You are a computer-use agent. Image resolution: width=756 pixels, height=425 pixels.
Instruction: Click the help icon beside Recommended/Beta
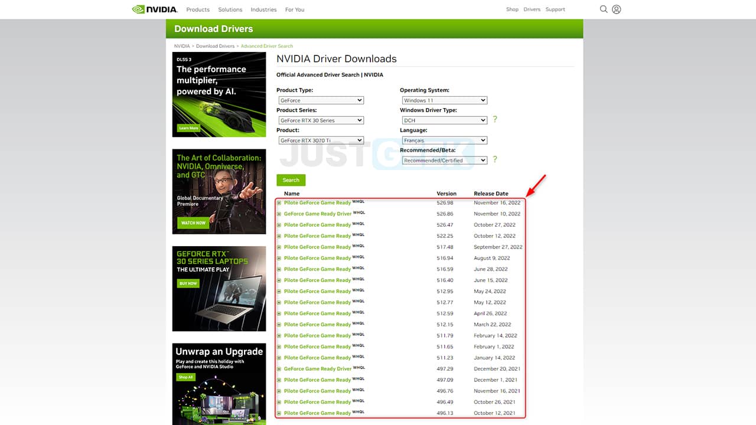495,159
